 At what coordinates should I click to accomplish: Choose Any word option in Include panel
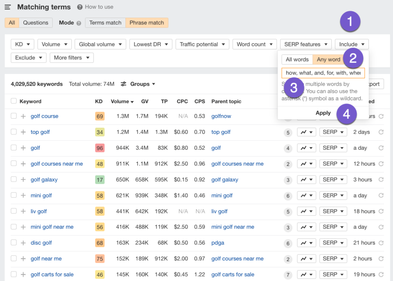click(x=329, y=60)
